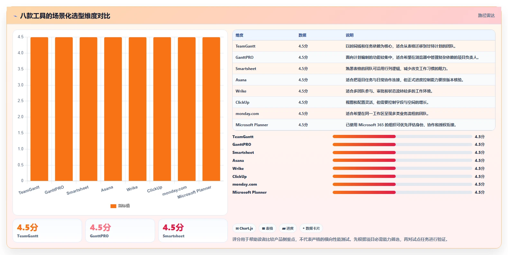The width and height of the screenshot is (508, 255).
Task: Click Asana description about 日常协作连接
Action: [x=405, y=80]
